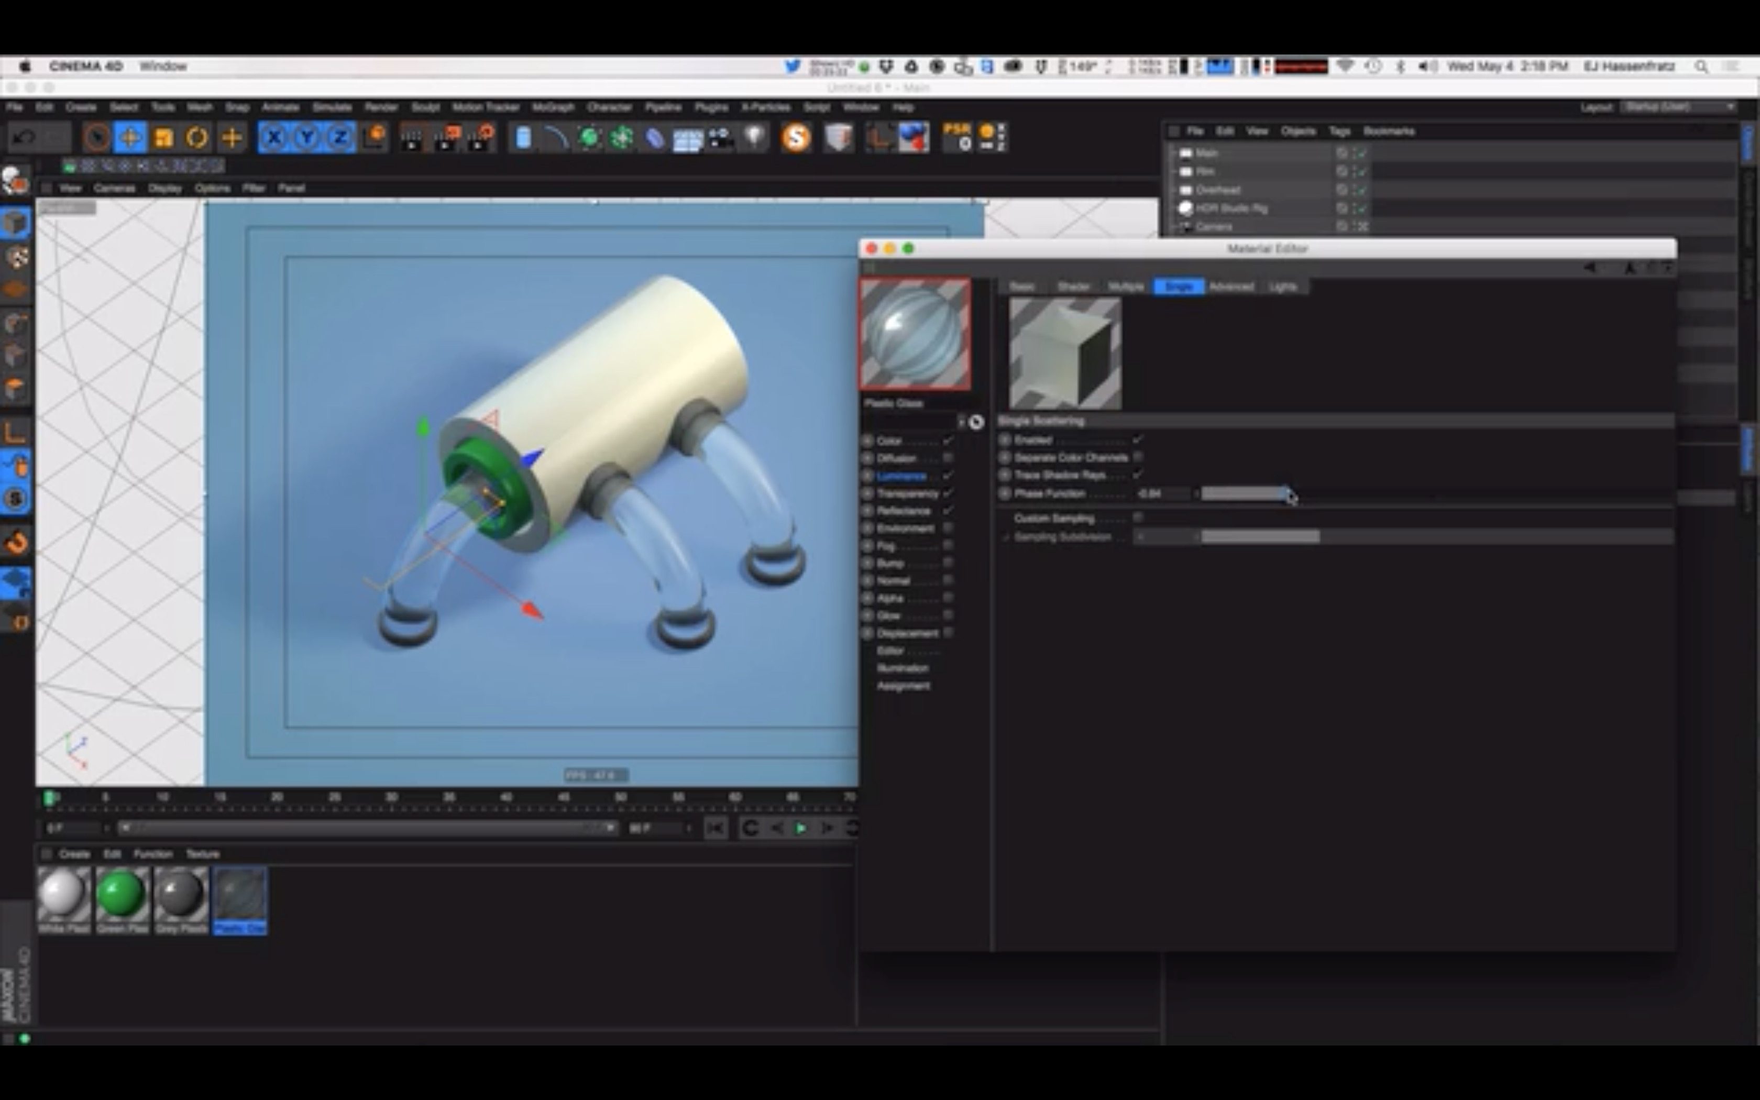Open viewport Cameras menu
Screen dimensions: 1760x1100
pos(114,189)
